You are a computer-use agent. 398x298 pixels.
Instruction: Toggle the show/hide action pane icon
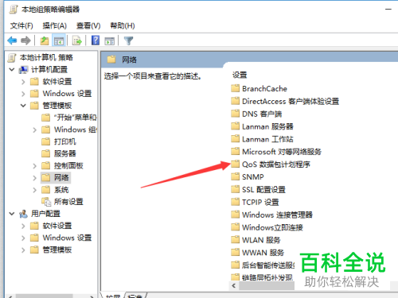click(110, 41)
